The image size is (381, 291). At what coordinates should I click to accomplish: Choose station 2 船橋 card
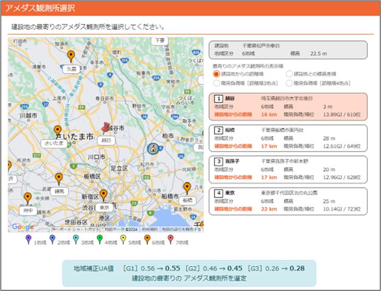point(288,138)
